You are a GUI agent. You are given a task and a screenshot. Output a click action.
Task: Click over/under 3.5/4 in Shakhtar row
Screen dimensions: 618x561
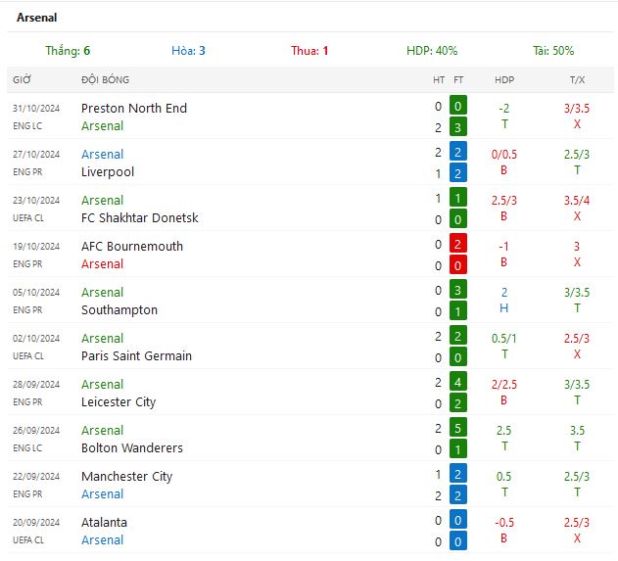click(x=577, y=201)
